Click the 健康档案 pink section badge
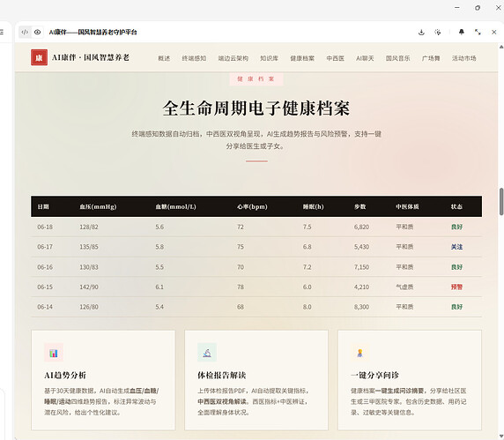 pos(256,78)
